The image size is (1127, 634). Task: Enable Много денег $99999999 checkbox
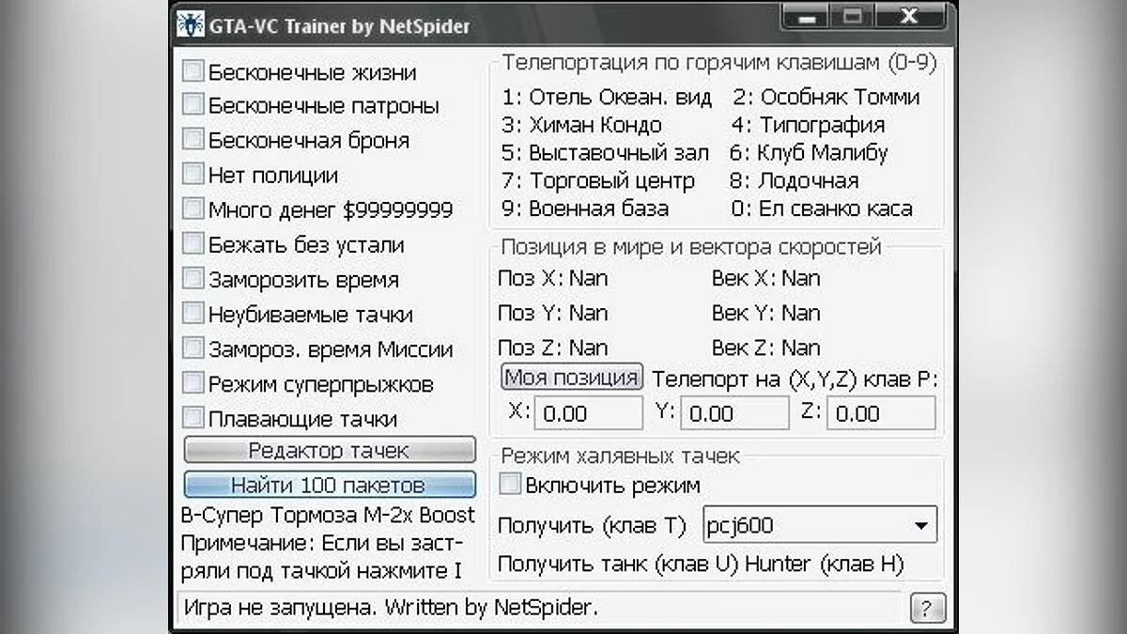(x=193, y=209)
